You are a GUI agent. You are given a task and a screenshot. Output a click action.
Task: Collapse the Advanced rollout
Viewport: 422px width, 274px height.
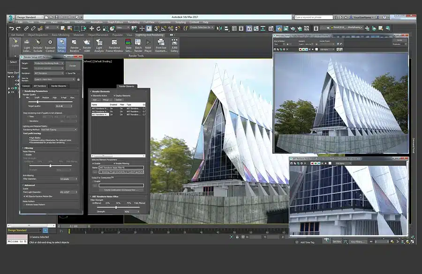(x=30, y=185)
